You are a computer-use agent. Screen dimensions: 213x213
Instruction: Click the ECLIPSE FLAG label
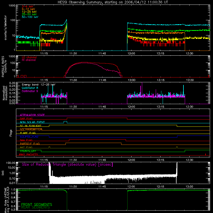click(29, 137)
